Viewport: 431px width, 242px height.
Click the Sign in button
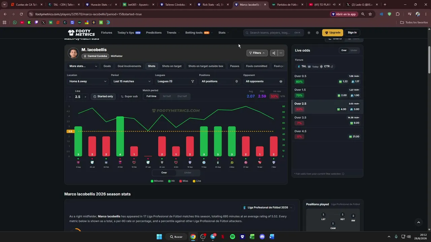pyautogui.click(x=352, y=33)
